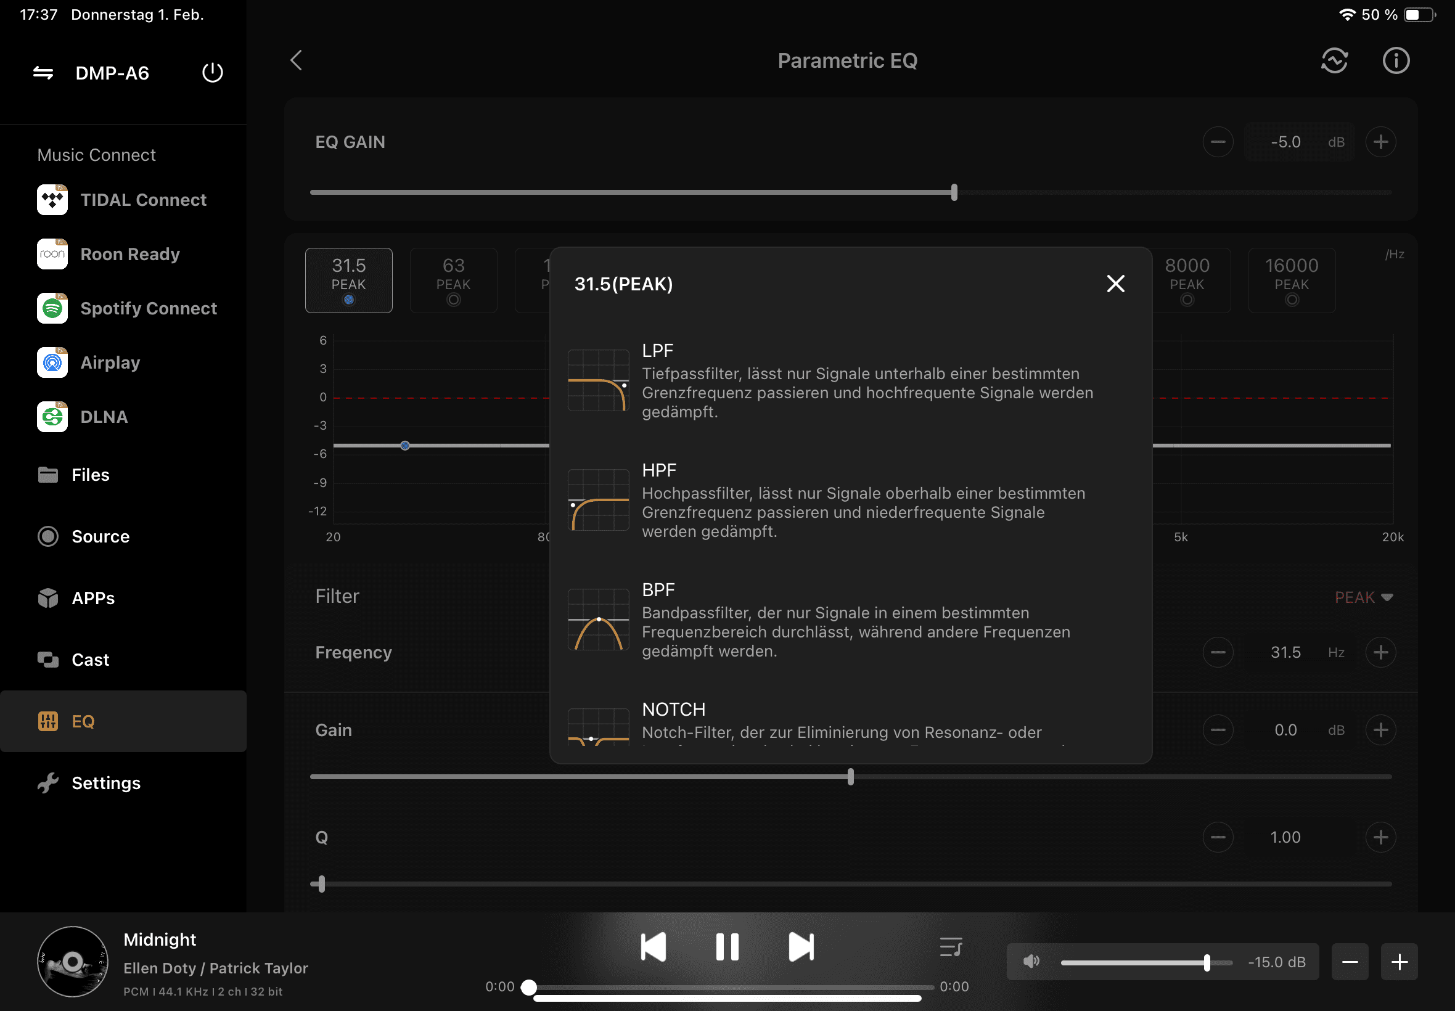Open the info icon at top right

[x=1395, y=60]
